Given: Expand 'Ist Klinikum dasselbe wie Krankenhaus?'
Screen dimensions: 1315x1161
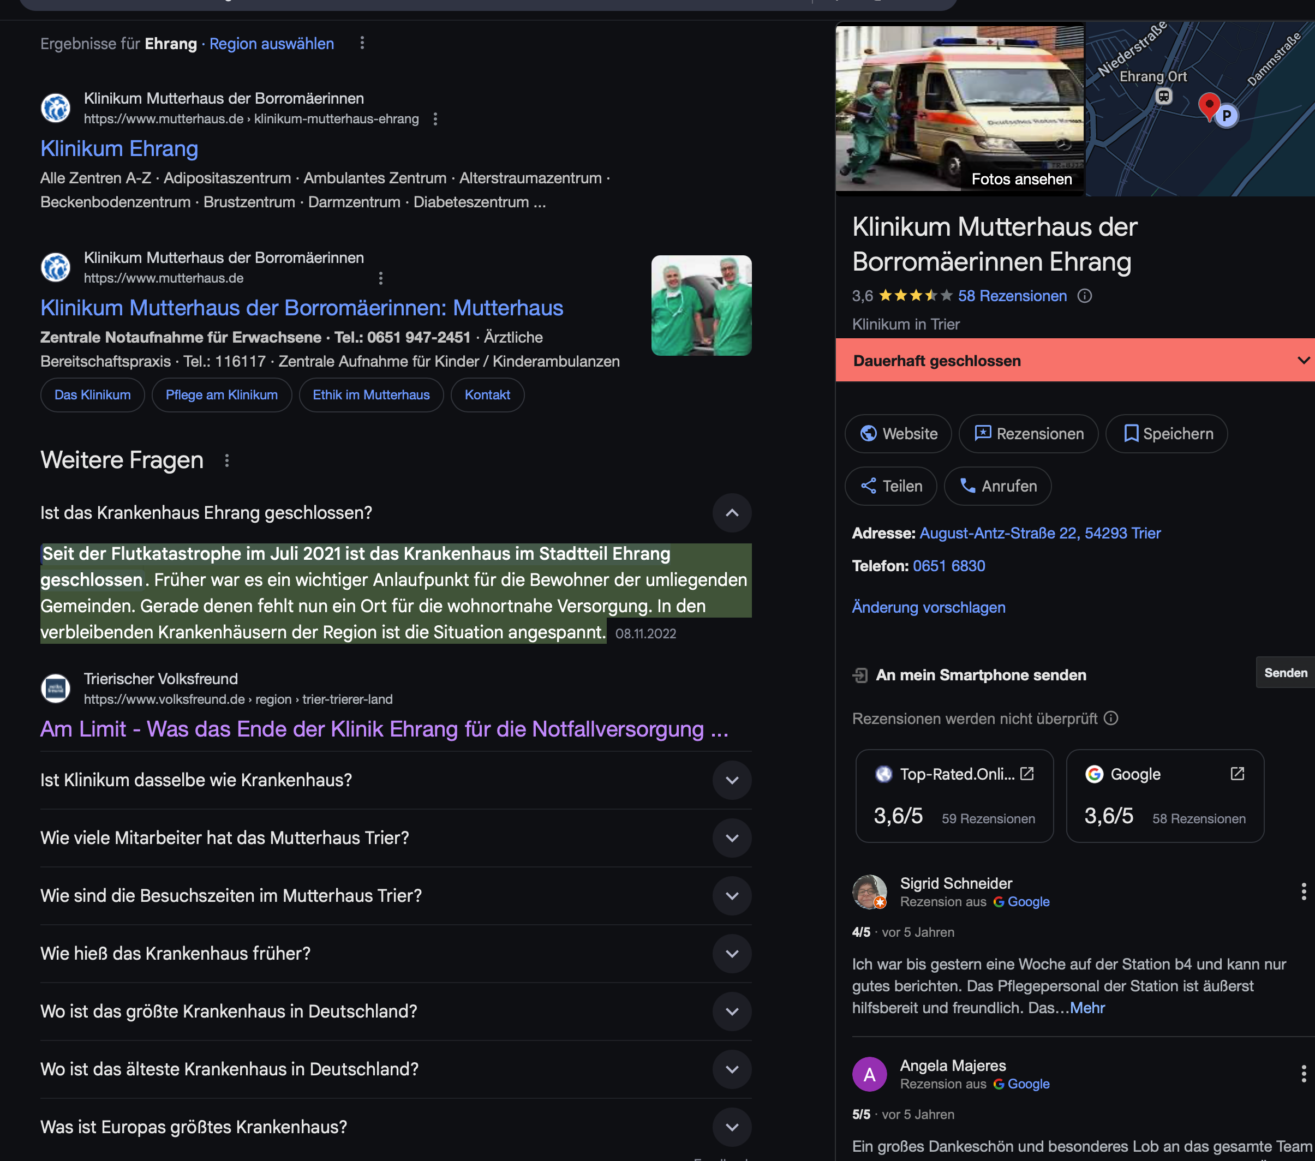Looking at the screenshot, I should pos(732,780).
